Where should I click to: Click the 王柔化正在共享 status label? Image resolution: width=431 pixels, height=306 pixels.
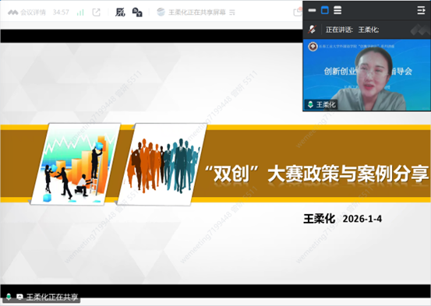(51, 297)
